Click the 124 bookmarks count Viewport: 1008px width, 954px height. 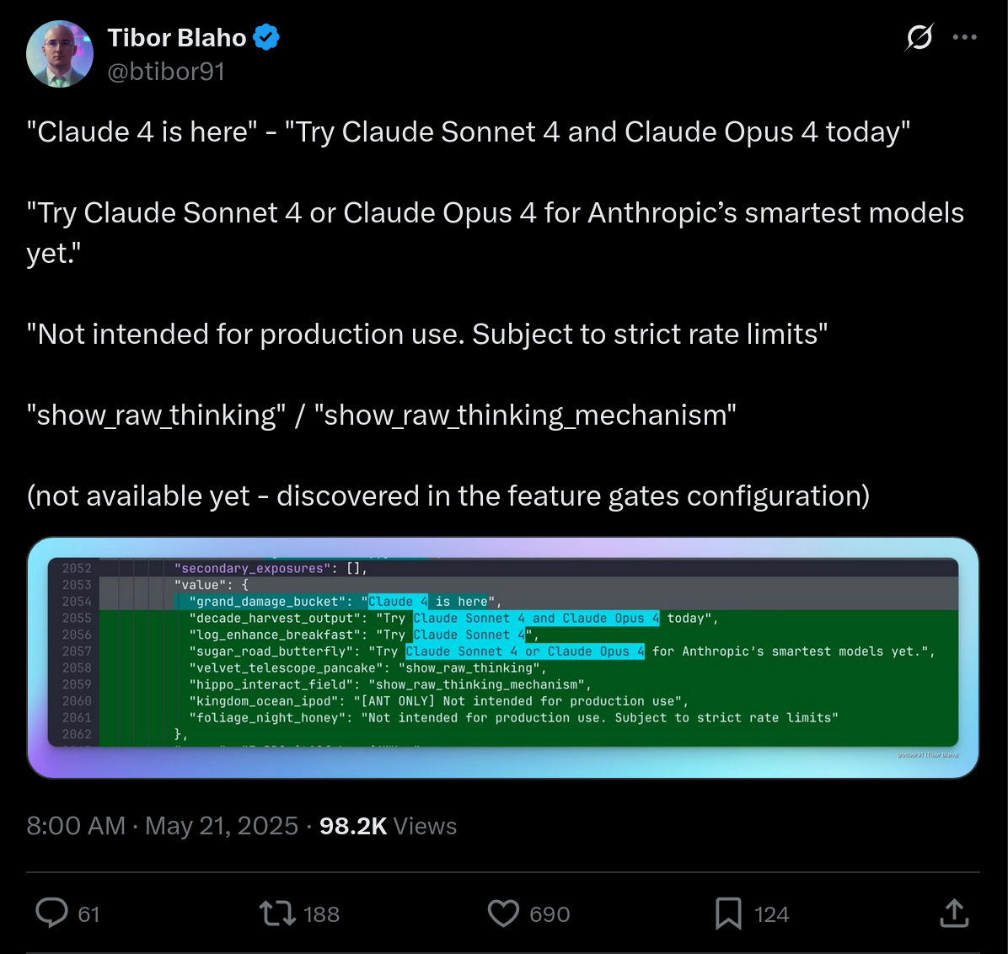pos(771,914)
